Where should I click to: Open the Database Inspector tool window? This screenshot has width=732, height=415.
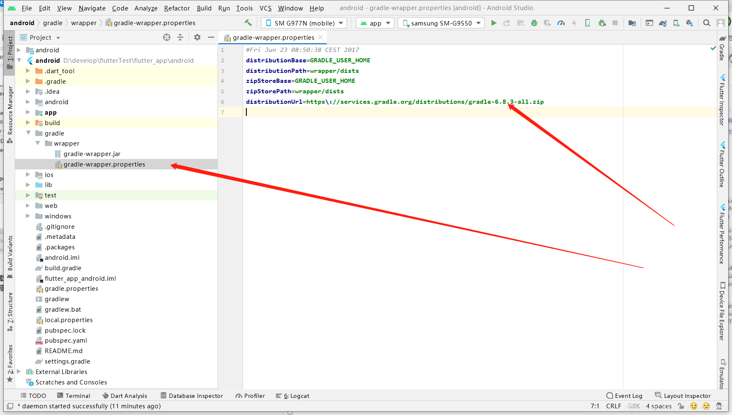point(192,396)
